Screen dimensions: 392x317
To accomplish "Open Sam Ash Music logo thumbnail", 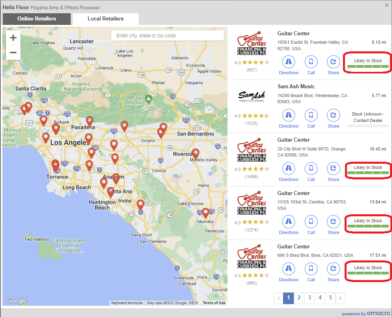I will 252,96.
